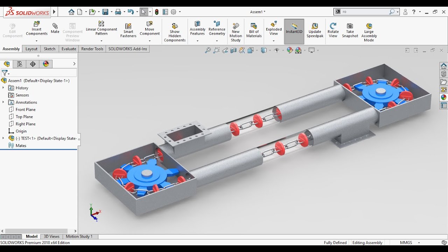Switch to the Sketch tab

click(49, 49)
